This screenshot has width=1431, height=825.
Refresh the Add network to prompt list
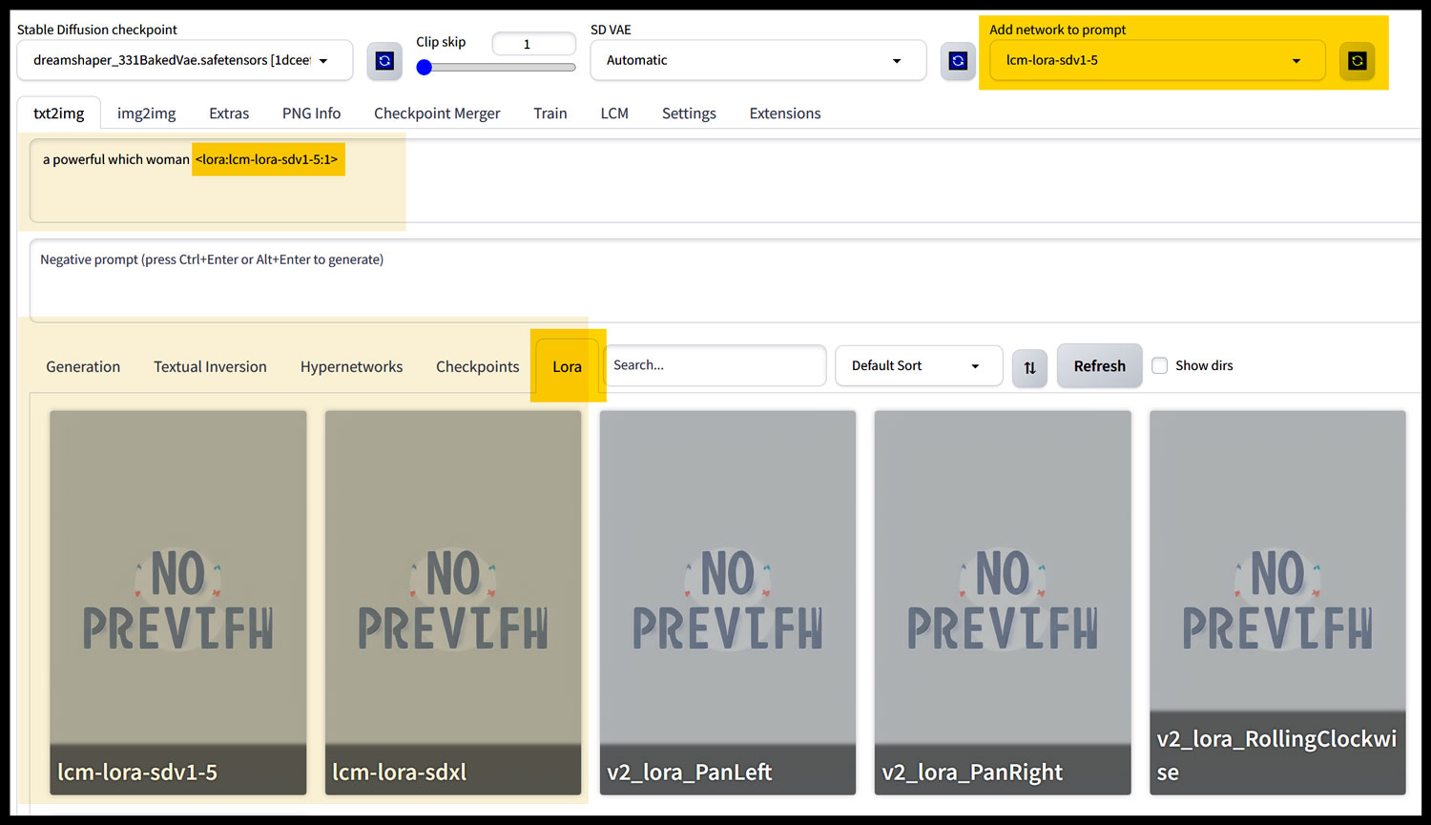pos(1357,61)
